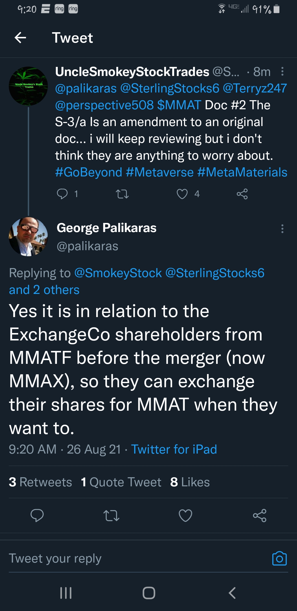Retweet the UncleSmokeyStockTrades tweet
Viewport: 297px width, 611px height.
(x=122, y=194)
